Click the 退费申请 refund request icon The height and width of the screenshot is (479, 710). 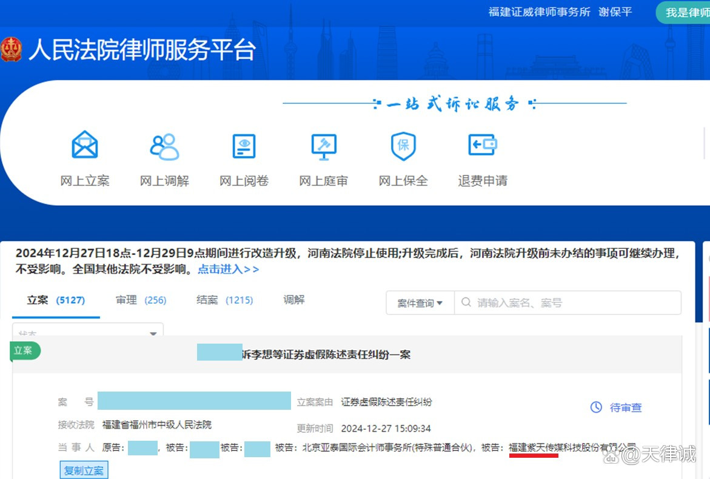tap(483, 146)
